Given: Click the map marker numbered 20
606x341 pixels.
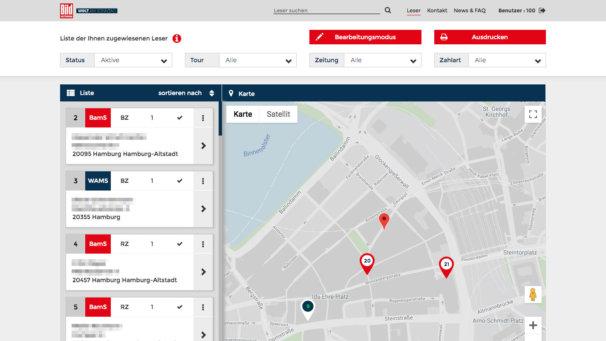Looking at the screenshot, I should pyautogui.click(x=367, y=264).
